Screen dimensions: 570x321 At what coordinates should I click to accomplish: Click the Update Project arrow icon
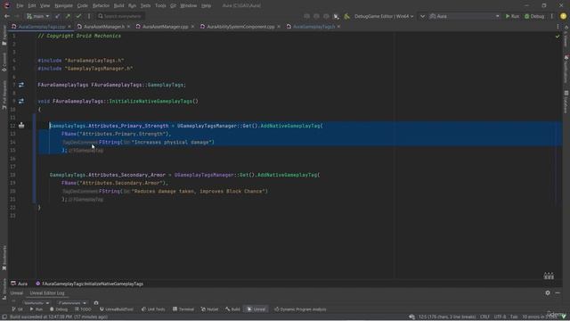(x=57, y=16)
